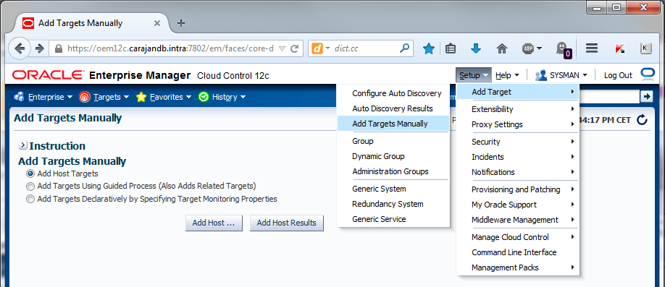Expand the Instruction section
This screenshot has width=665, height=287.
point(23,145)
